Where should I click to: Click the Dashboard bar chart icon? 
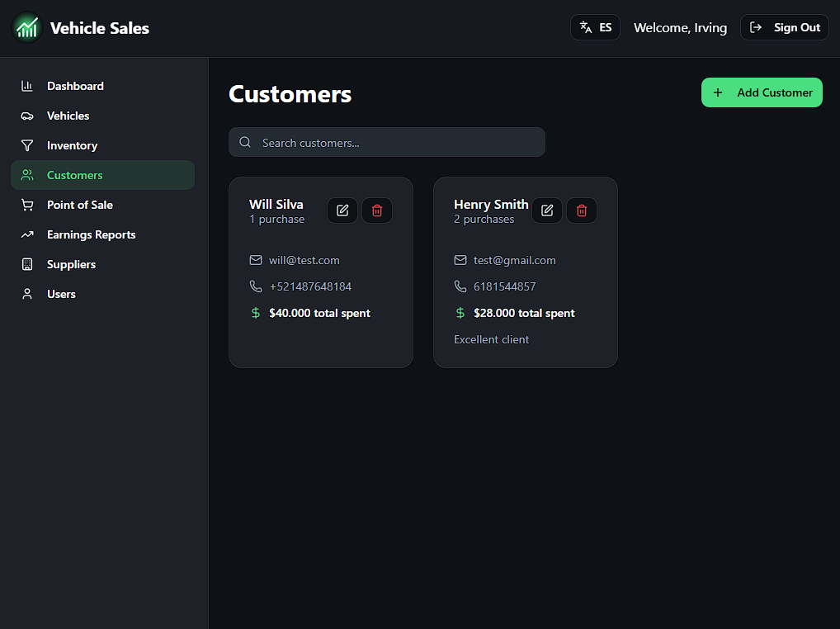26,86
